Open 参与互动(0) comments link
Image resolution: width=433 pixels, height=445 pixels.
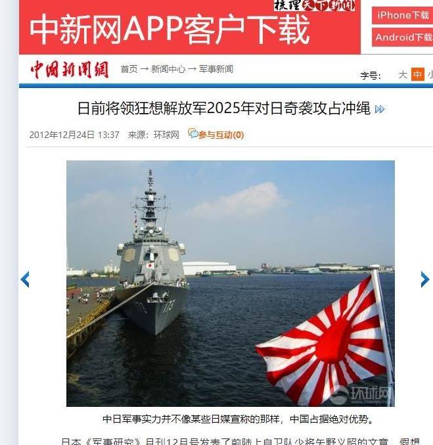(x=221, y=135)
